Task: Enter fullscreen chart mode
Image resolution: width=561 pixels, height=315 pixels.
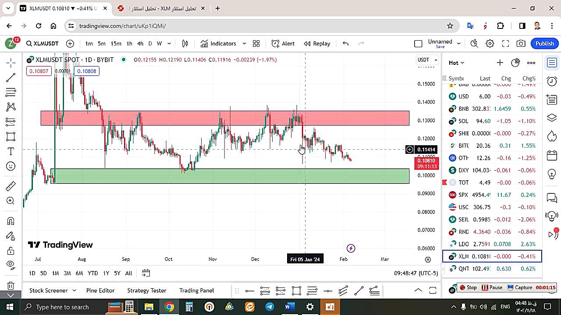Action: [x=505, y=43]
